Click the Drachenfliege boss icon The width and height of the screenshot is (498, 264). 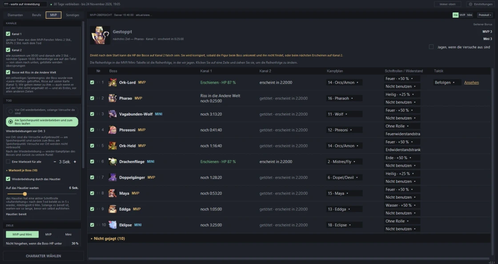112,162
